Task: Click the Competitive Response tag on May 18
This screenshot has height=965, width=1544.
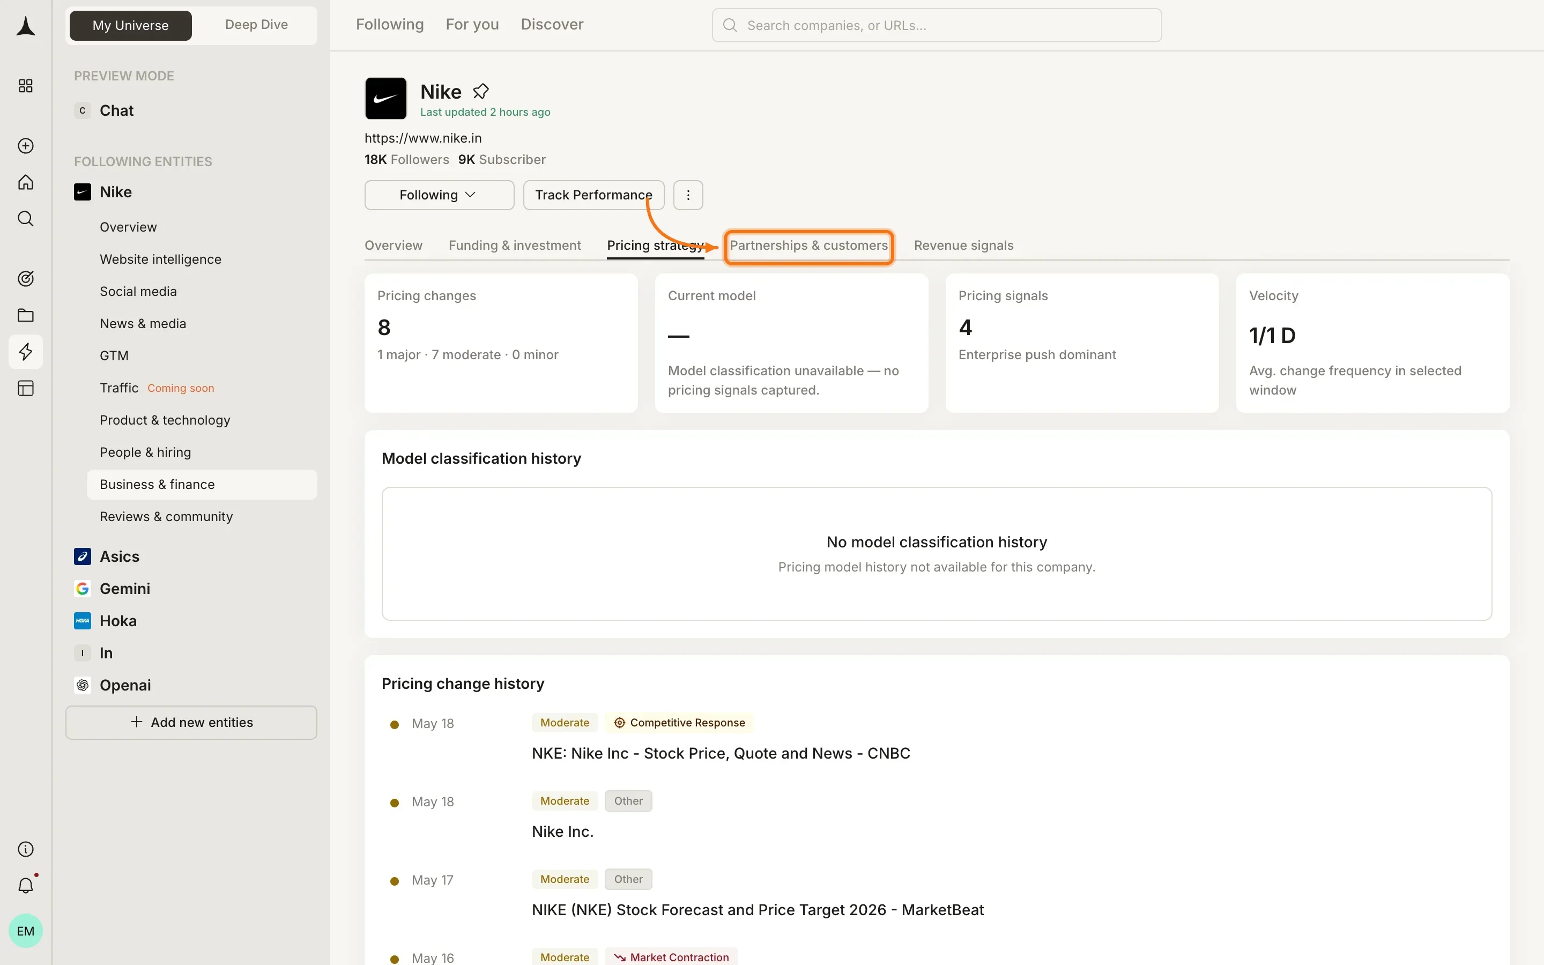Action: click(x=679, y=723)
